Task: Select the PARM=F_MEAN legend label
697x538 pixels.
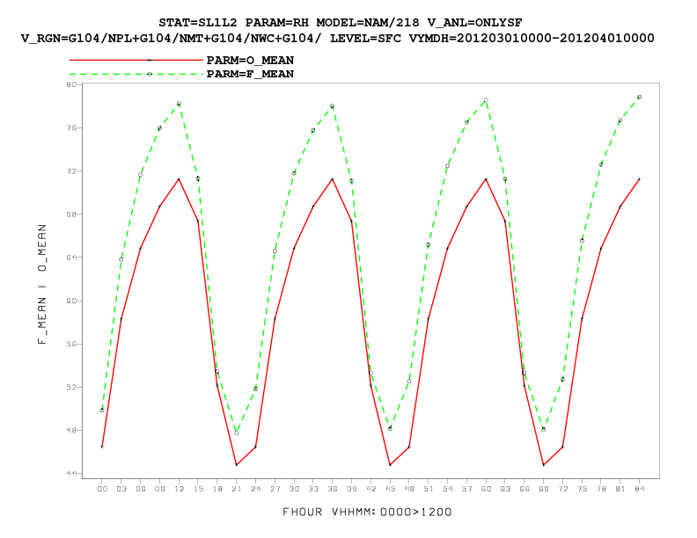Action: [250, 74]
